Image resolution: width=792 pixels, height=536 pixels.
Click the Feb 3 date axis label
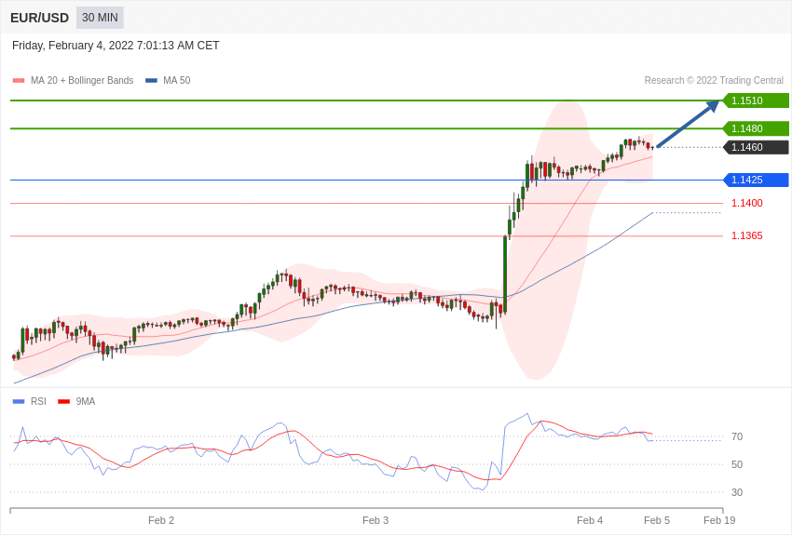[x=376, y=520]
